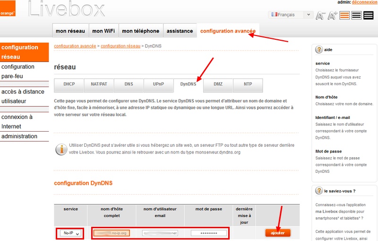Increase text size with A+ icon

tap(333, 15)
